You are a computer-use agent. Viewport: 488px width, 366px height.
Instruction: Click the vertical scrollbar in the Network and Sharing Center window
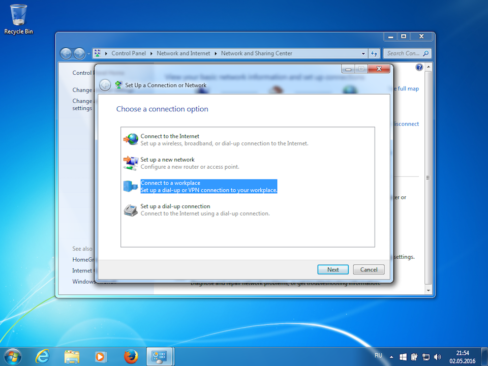point(428,178)
